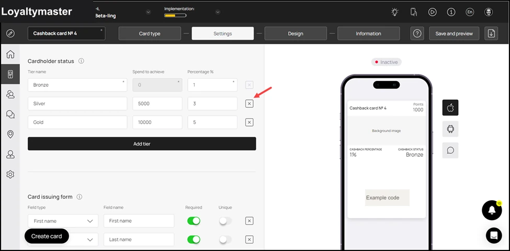Click the download icon next to Save and preview
The width and height of the screenshot is (510, 251).
[x=491, y=33]
